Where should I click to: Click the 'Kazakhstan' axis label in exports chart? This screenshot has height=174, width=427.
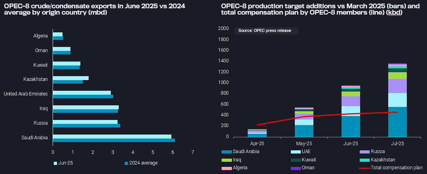(x=36, y=79)
